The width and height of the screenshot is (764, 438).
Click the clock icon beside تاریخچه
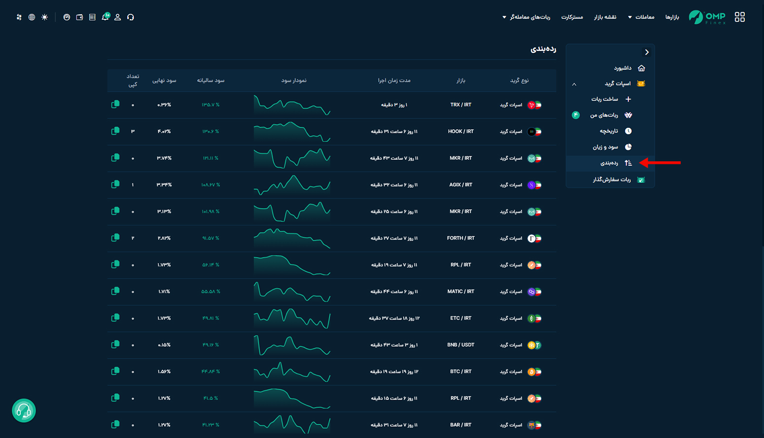(628, 131)
